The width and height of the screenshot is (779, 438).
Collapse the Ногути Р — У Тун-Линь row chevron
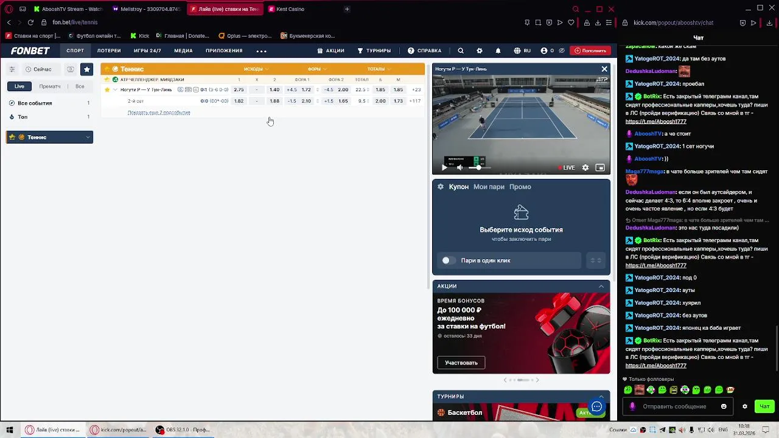[115, 90]
